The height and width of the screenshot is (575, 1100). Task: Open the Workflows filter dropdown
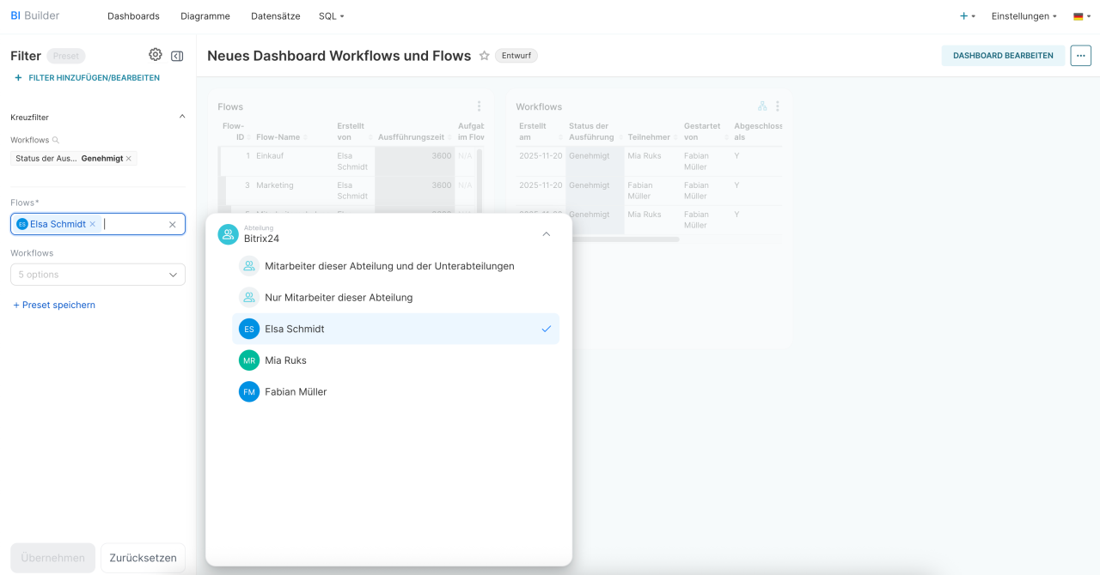pos(98,275)
